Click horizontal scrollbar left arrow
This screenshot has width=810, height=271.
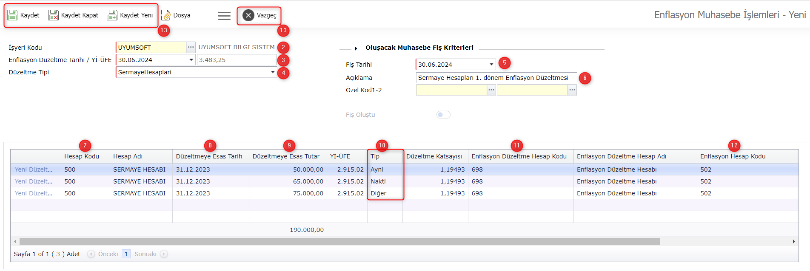[x=15, y=242]
